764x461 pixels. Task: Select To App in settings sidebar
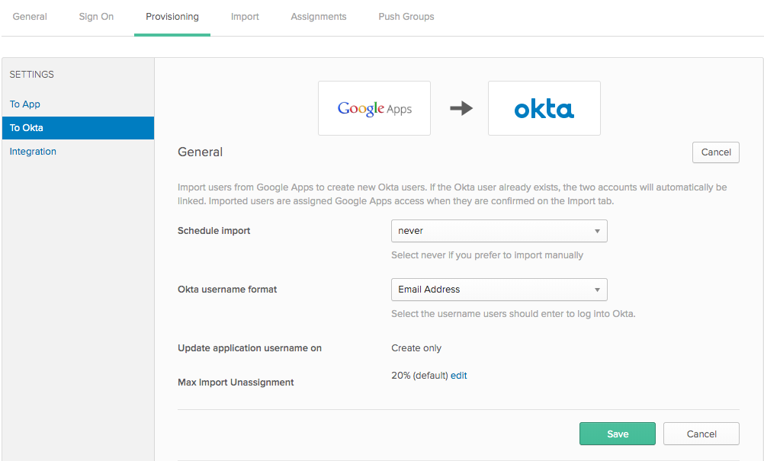(25, 104)
